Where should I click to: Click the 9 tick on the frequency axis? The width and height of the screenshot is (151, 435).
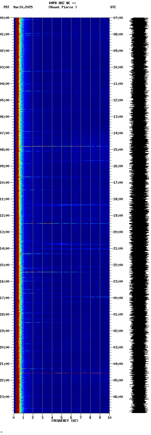[100, 418]
